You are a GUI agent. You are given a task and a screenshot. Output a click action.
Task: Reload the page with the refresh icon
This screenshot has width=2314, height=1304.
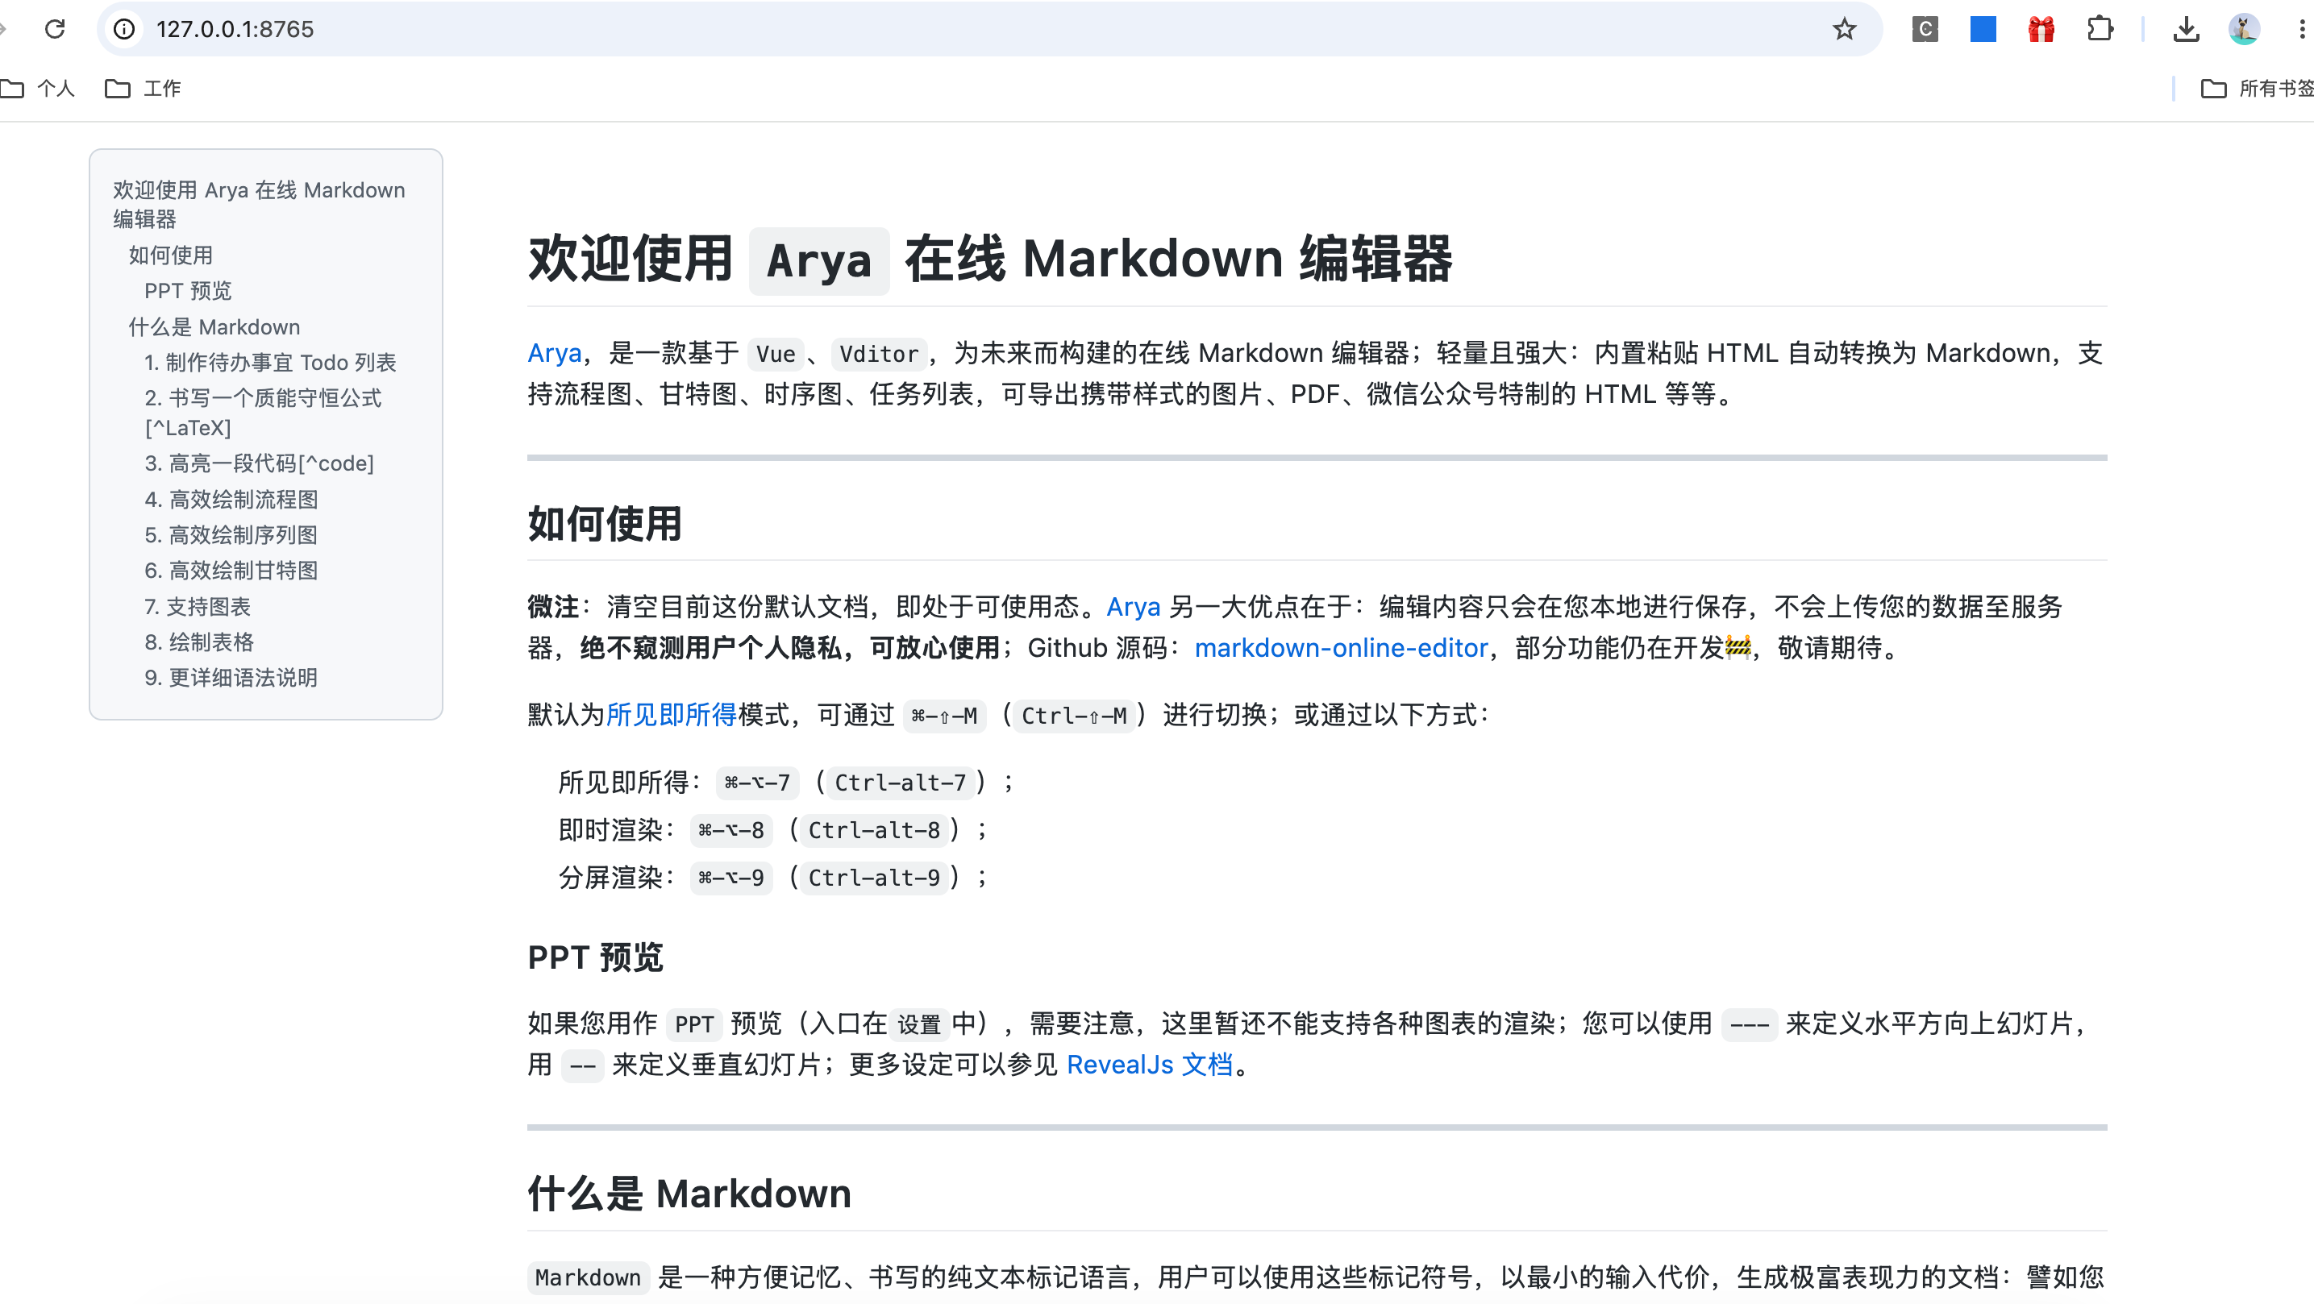coord(55,29)
